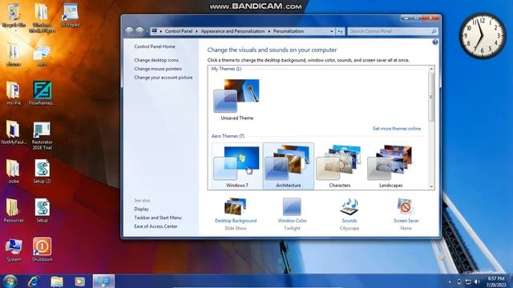Open Change your account picture link

[x=164, y=78]
